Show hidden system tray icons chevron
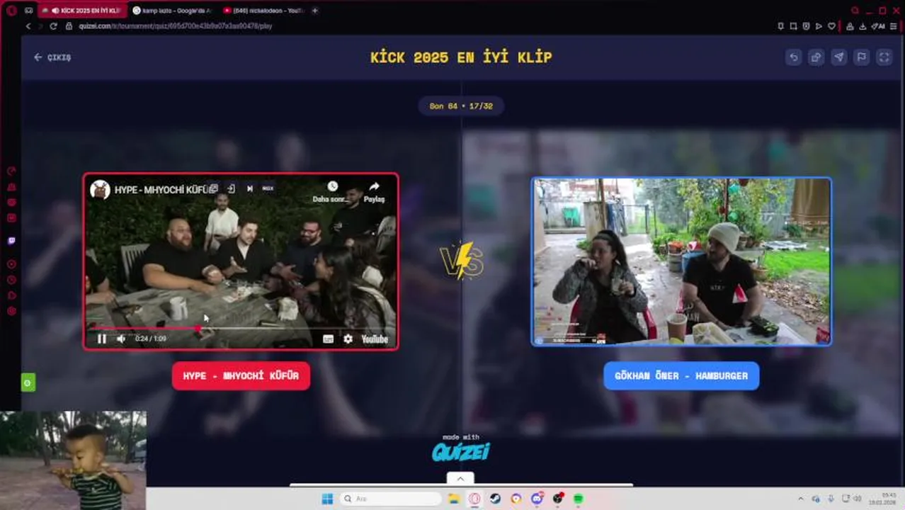This screenshot has width=905, height=510. pos(801,499)
